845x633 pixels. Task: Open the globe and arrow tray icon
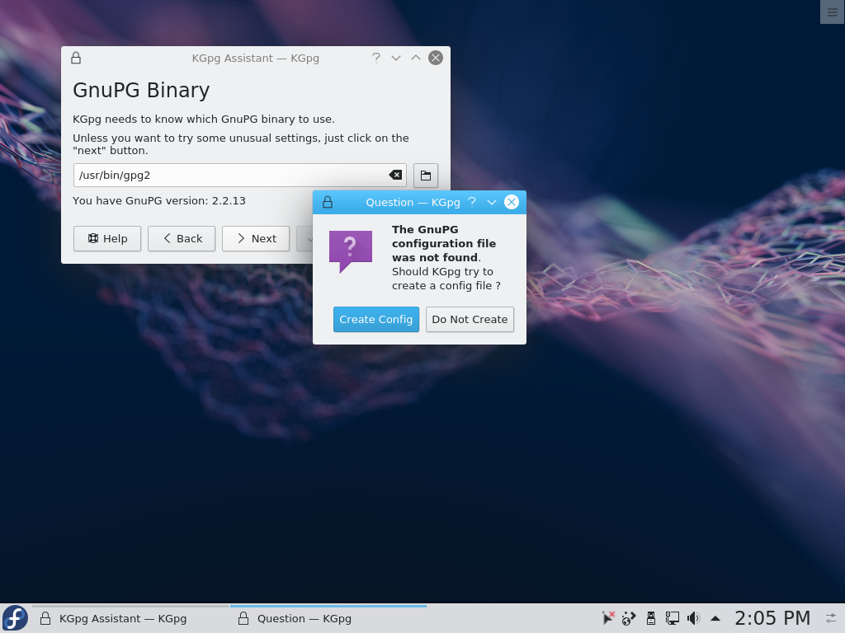click(628, 618)
